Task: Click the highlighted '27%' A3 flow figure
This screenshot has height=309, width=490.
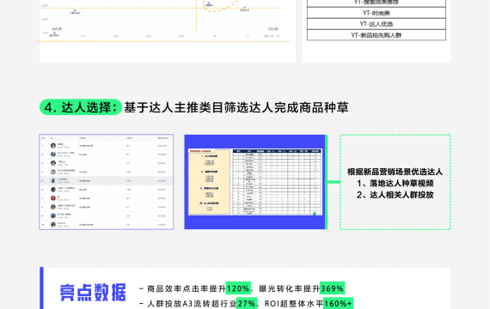Action: [x=247, y=303]
